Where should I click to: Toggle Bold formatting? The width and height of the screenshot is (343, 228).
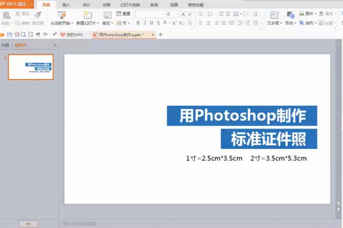[138, 23]
